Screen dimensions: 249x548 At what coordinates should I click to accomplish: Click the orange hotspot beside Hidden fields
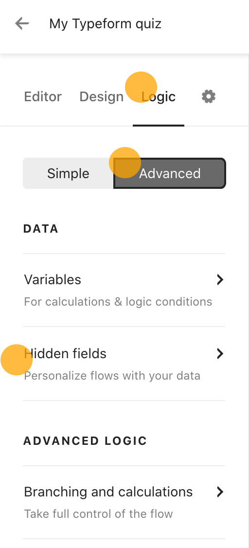pyautogui.click(x=17, y=360)
